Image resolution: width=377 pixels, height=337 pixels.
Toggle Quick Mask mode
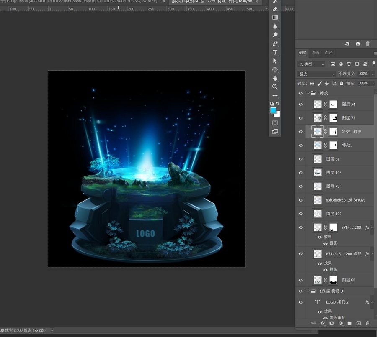(275, 123)
